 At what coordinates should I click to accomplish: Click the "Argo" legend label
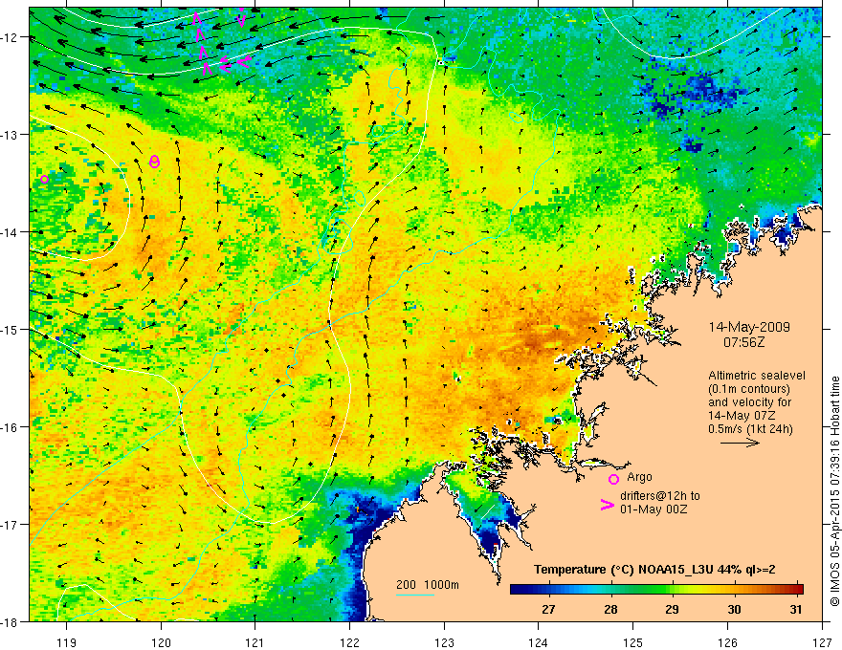(639, 477)
